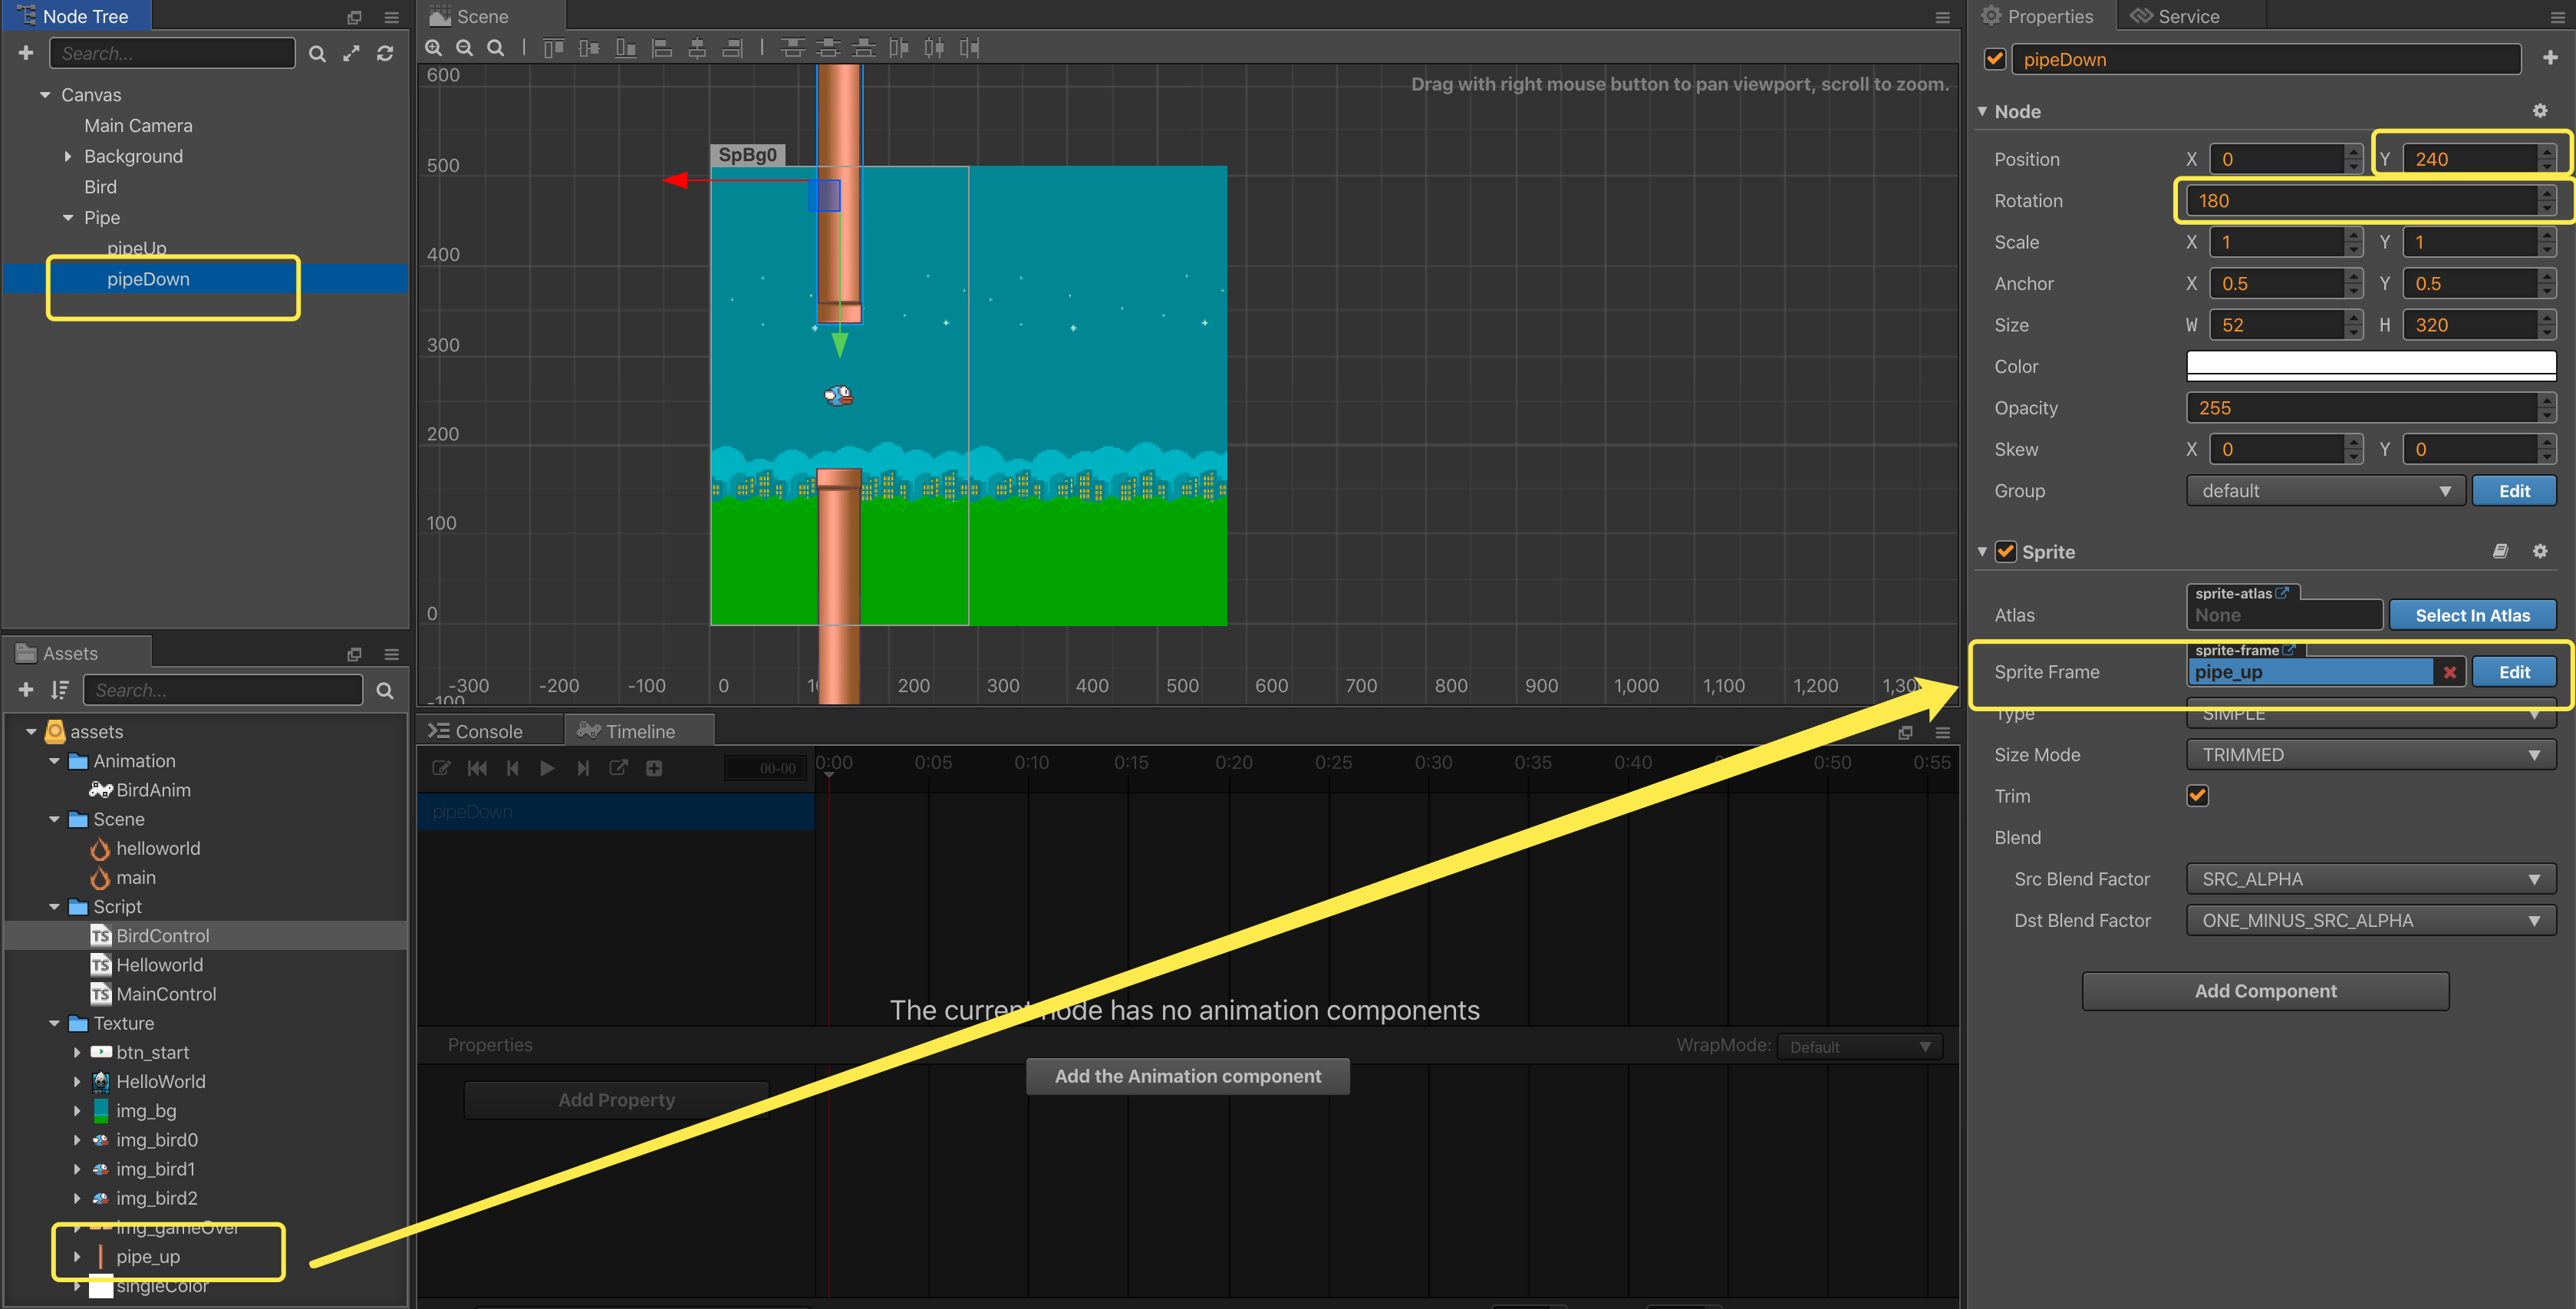Step to next frame in Timeline
This screenshot has height=1309, width=2576.
pyautogui.click(x=583, y=768)
